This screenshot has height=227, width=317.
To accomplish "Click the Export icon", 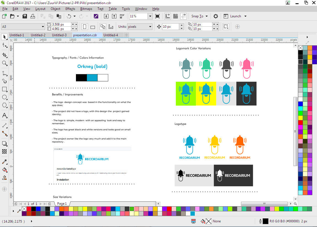I will (x=114, y=16).
